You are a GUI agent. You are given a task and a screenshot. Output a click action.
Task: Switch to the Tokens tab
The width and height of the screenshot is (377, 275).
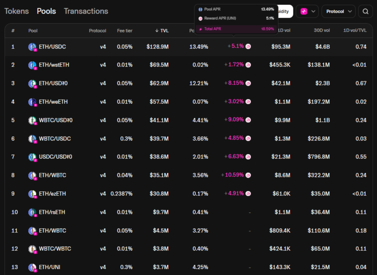pyautogui.click(x=16, y=11)
